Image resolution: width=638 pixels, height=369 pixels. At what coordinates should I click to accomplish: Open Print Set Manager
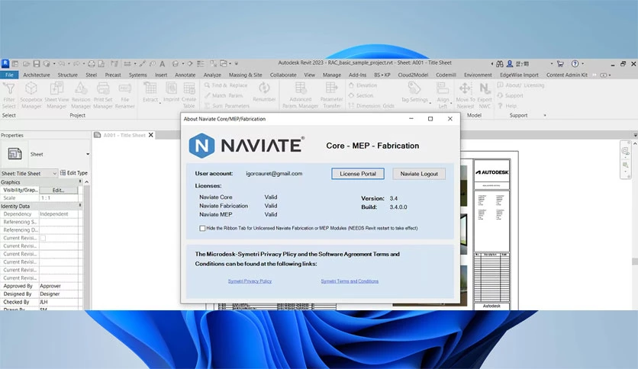(102, 95)
